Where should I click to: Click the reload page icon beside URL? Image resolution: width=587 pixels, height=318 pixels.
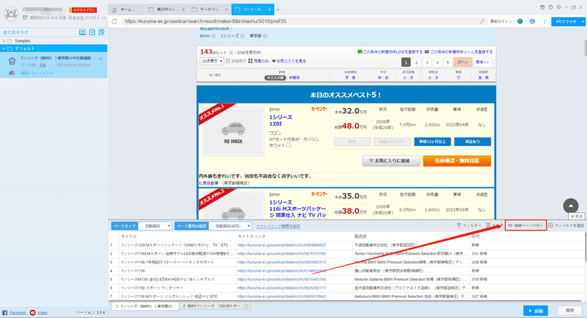click(114, 21)
